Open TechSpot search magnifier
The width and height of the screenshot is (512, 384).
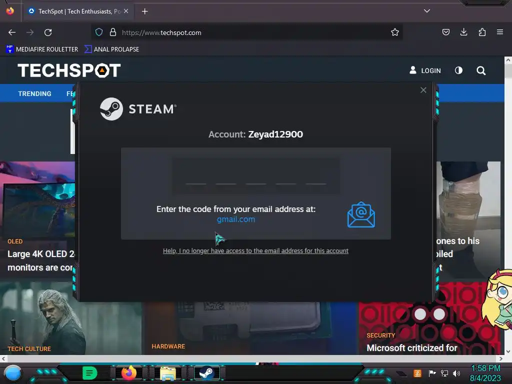tap(481, 70)
